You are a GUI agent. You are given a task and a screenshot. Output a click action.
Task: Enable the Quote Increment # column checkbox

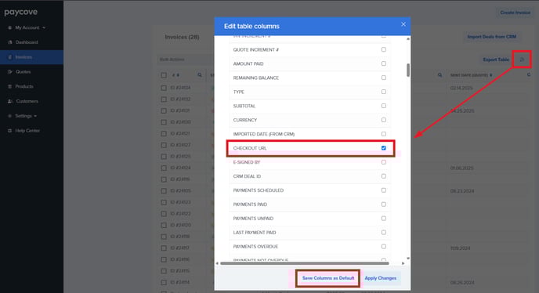click(x=384, y=49)
